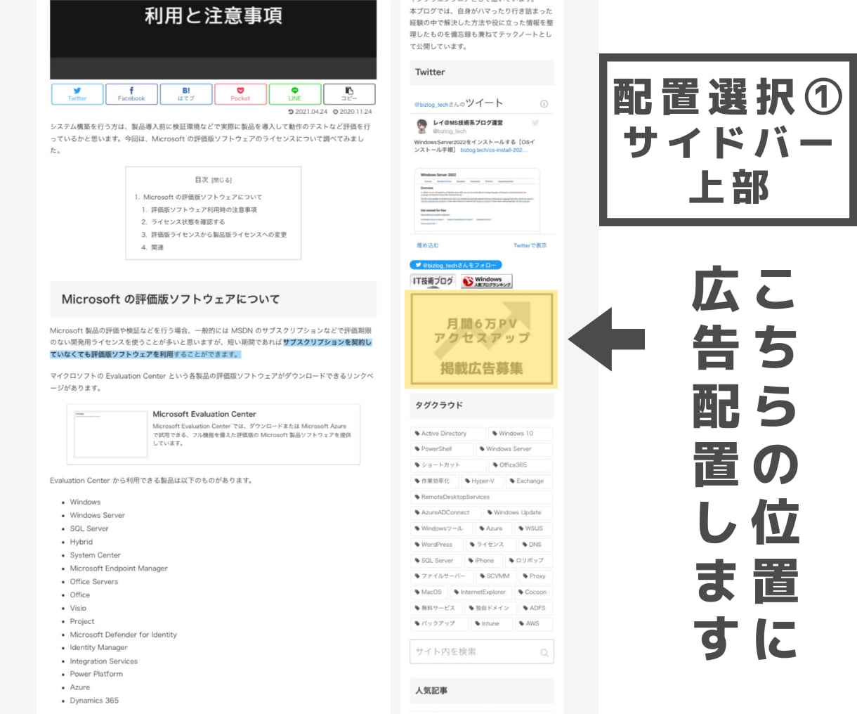Select the ライセンス tag
Viewport: 857px width, 714px height.
pos(490,545)
